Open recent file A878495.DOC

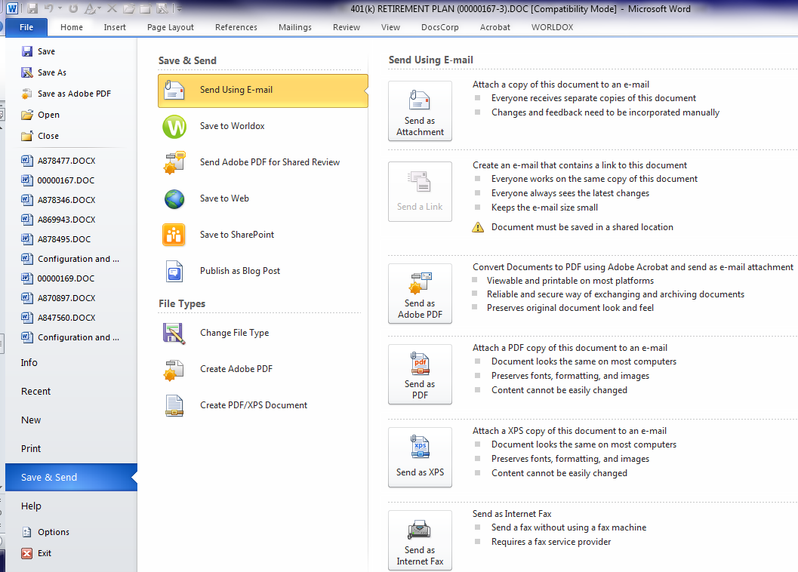[x=56, y=239]
